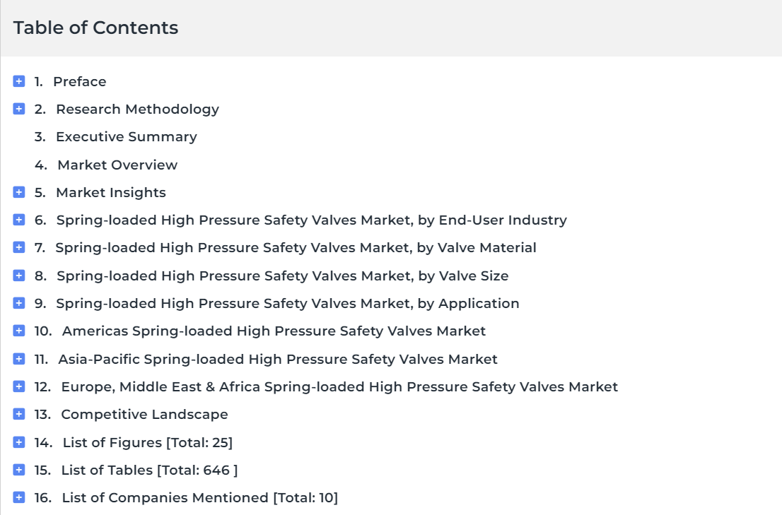Screen dimensions: 782x515
Task: Expand the Asia-Pacific market section plus icon
Action: point(19,359)
